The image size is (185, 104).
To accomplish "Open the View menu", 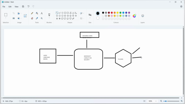I will pyautogui.click(x=16, y=7).
